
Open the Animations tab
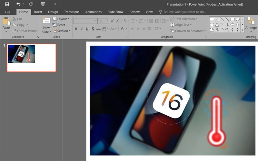[x=93, y=12]
